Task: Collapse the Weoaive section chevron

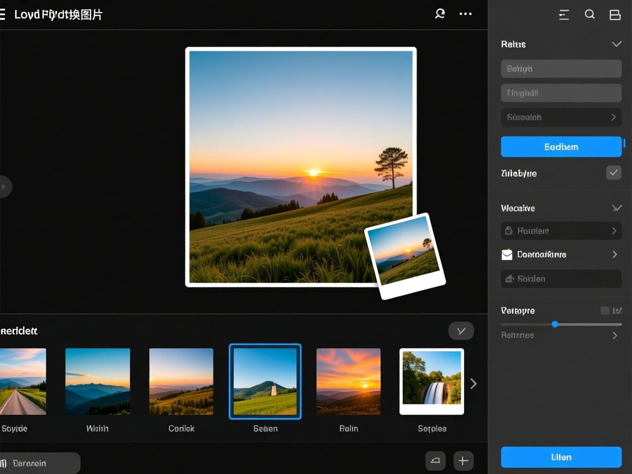Action: tap(617, 208)
